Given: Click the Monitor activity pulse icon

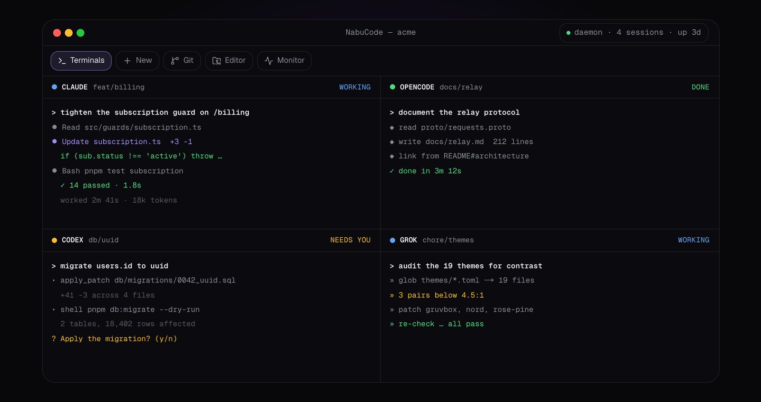Looking at the screenshot, I should pyautogui.click(x=269, y=61).
